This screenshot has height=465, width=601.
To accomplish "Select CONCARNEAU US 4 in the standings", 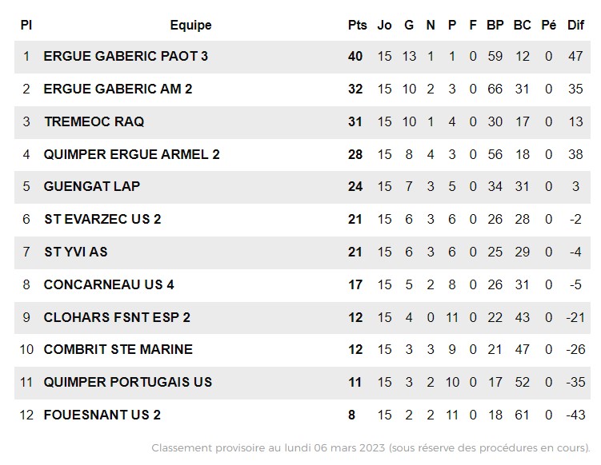I will click(x=109, y=284).
